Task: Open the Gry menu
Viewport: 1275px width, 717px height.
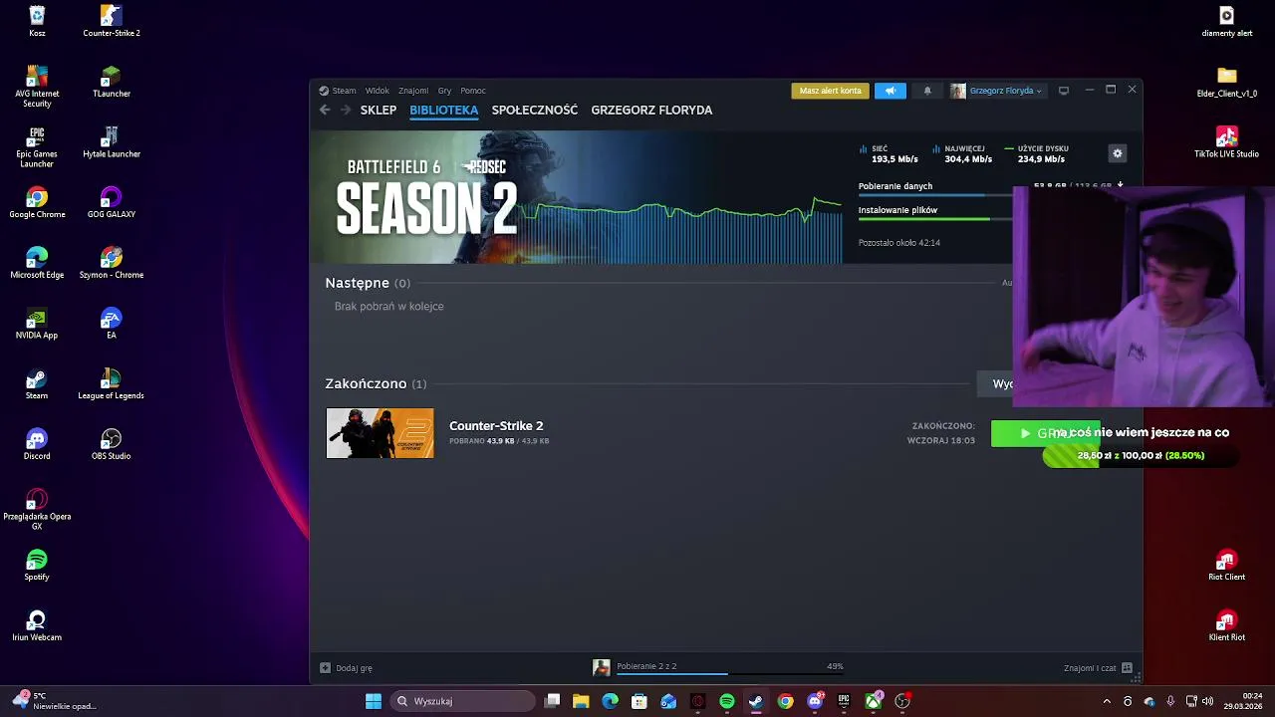Action: (x=444, y=91)
